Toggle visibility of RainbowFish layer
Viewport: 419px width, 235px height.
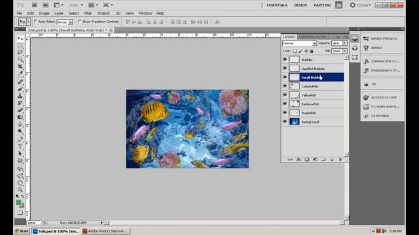[285, 104]
